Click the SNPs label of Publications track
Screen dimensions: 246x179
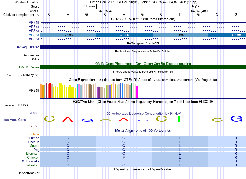pyautogui.click(x=35, y=59)
